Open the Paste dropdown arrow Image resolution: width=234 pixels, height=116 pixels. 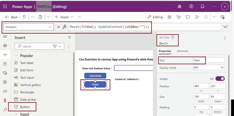[x=48, y=17]
